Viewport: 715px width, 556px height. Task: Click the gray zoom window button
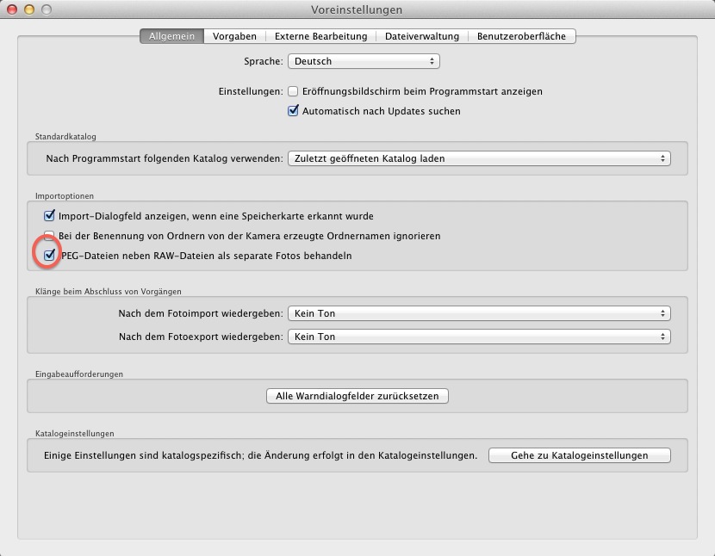tap(47, 9)
